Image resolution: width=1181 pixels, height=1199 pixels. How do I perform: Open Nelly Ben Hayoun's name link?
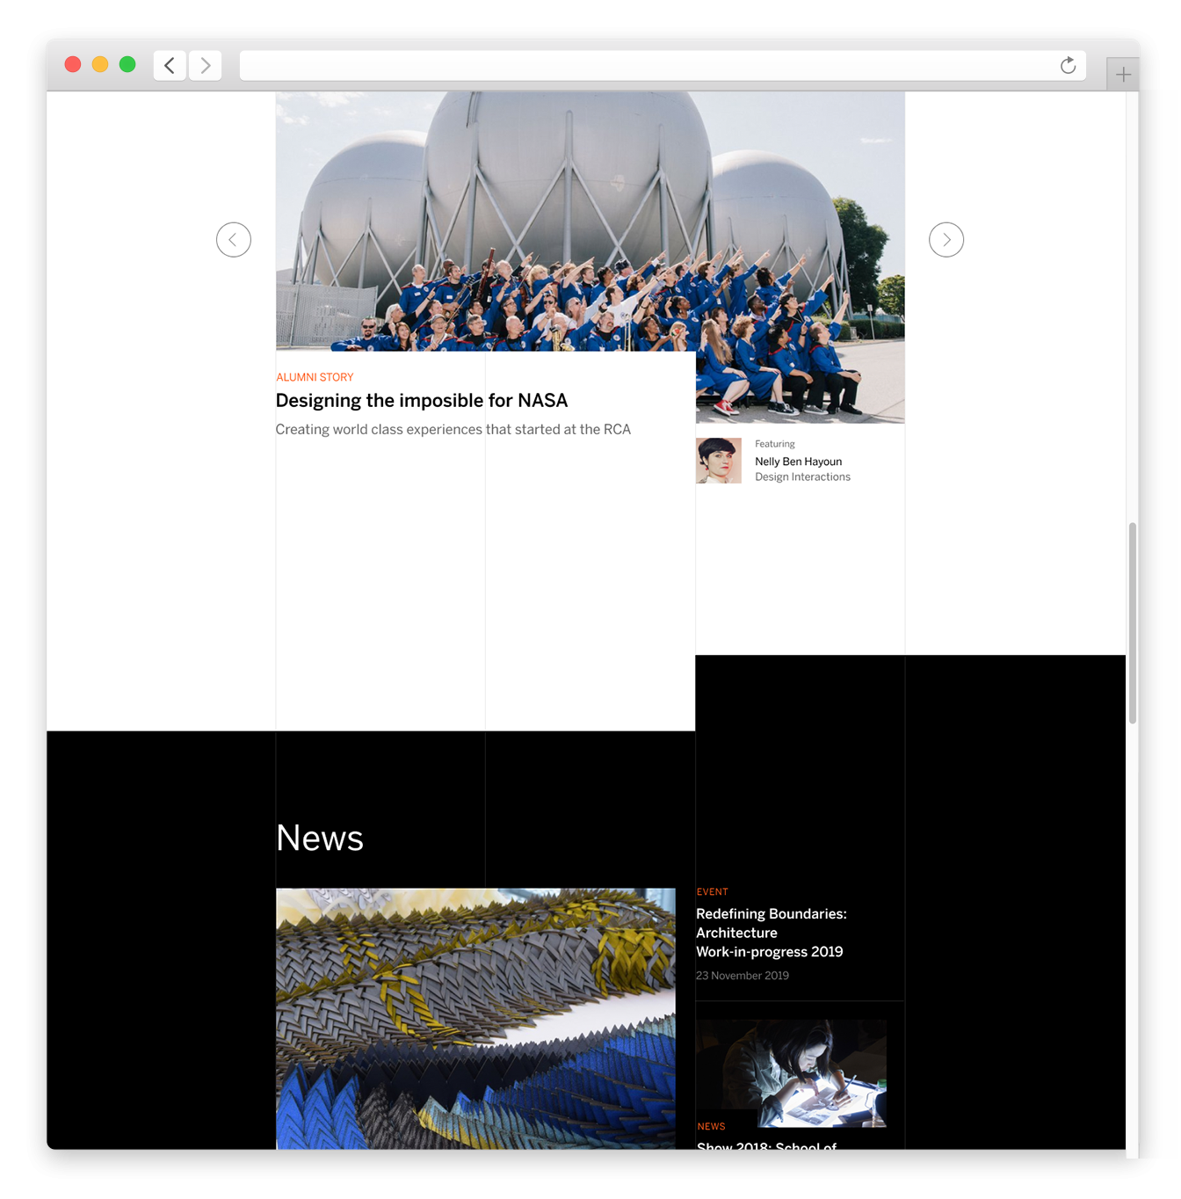click(x=798, y=461)
